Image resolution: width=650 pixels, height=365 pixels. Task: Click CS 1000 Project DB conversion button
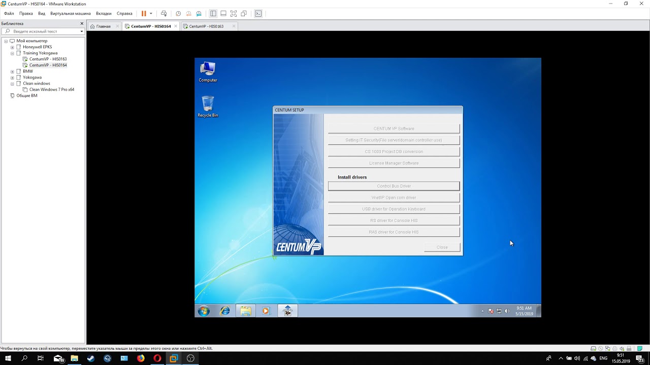394,152
